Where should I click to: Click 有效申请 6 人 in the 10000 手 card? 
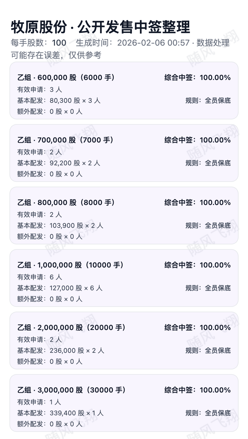[x=40, y=277]
